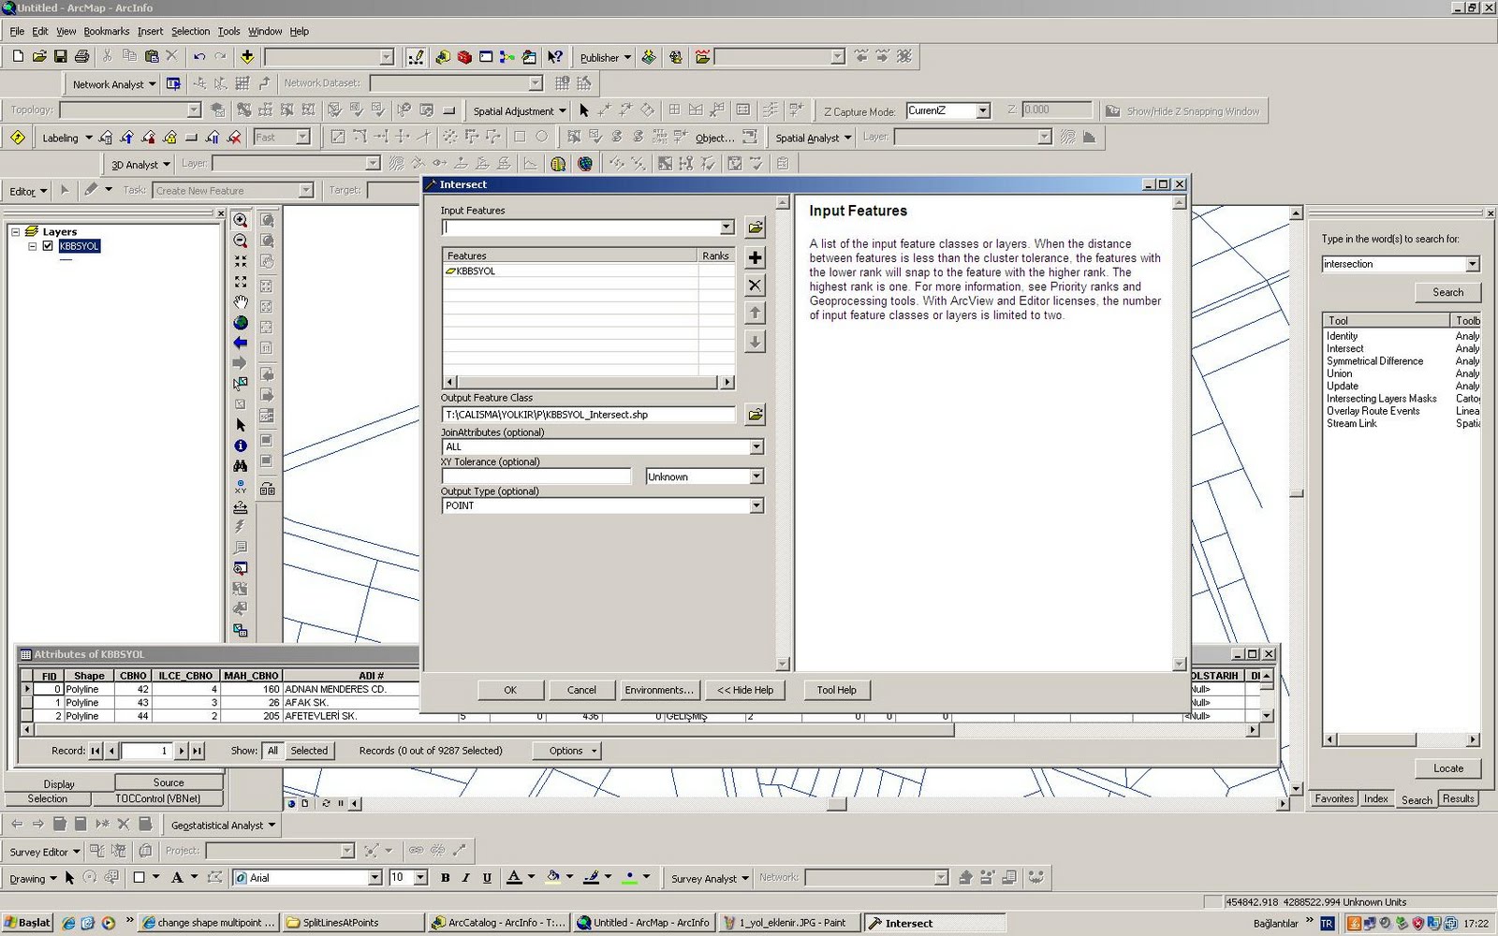
Task: Switch to ArcCatalog taskbar window
Action: coord(498,923)
